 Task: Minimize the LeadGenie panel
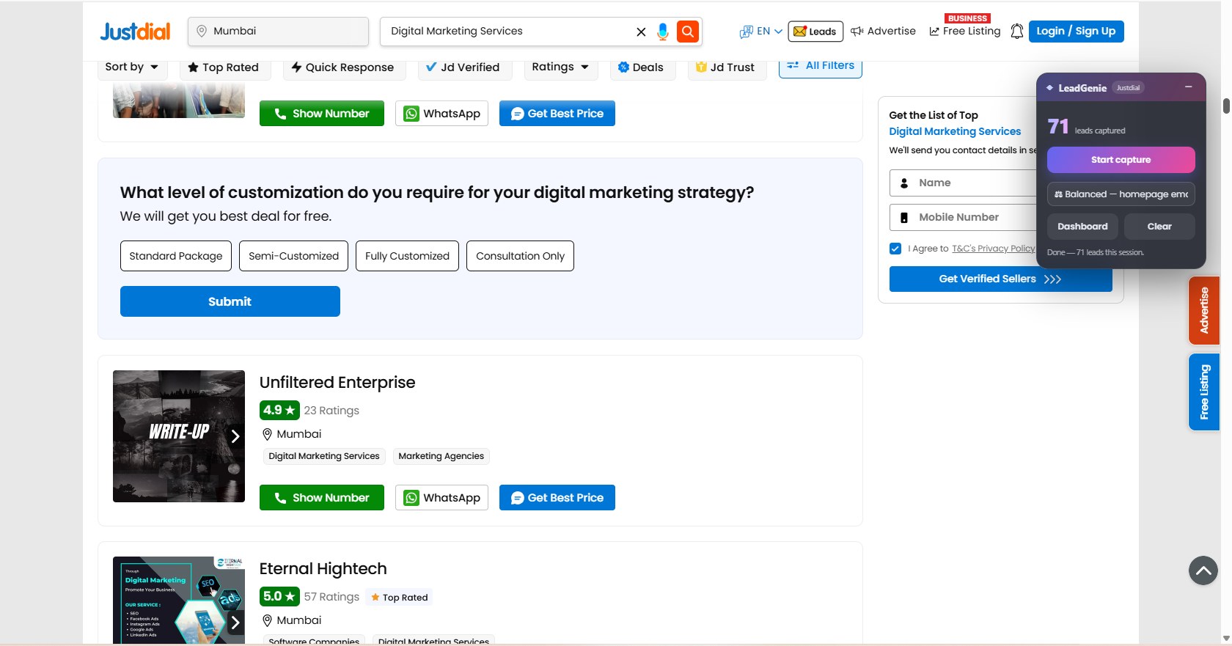pos(1188,87)
